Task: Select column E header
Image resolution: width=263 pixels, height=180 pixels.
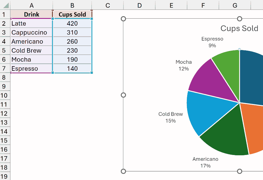Action: pyautogui.click(x=171, y=5)
